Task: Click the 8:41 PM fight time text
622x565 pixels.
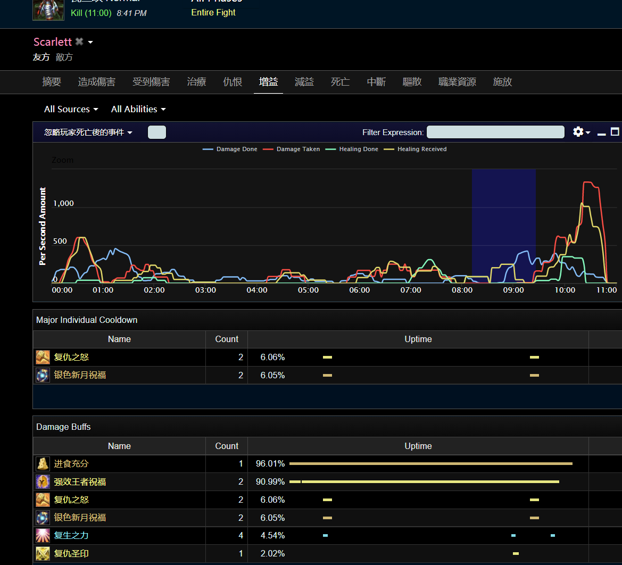Action: [x=132, y=13]
